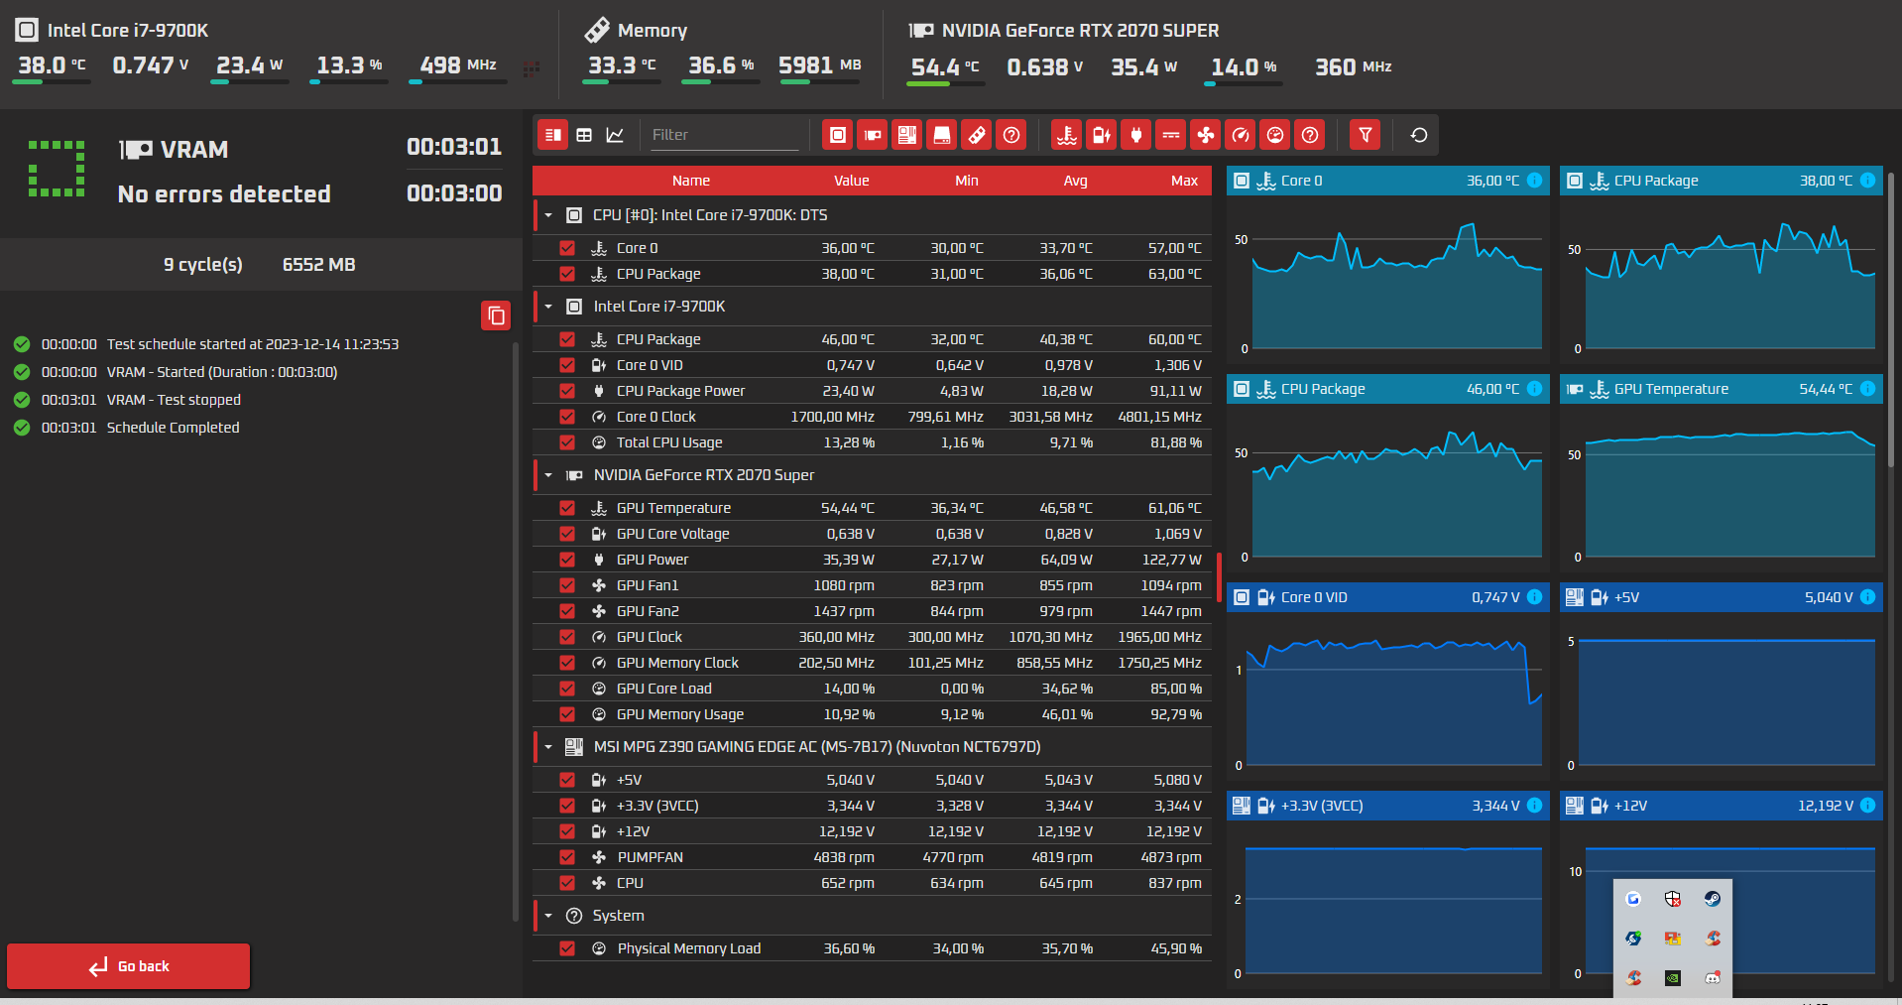
Task: Toggle the storage drive hardware filter icon
Action: (x=942, y=135)
